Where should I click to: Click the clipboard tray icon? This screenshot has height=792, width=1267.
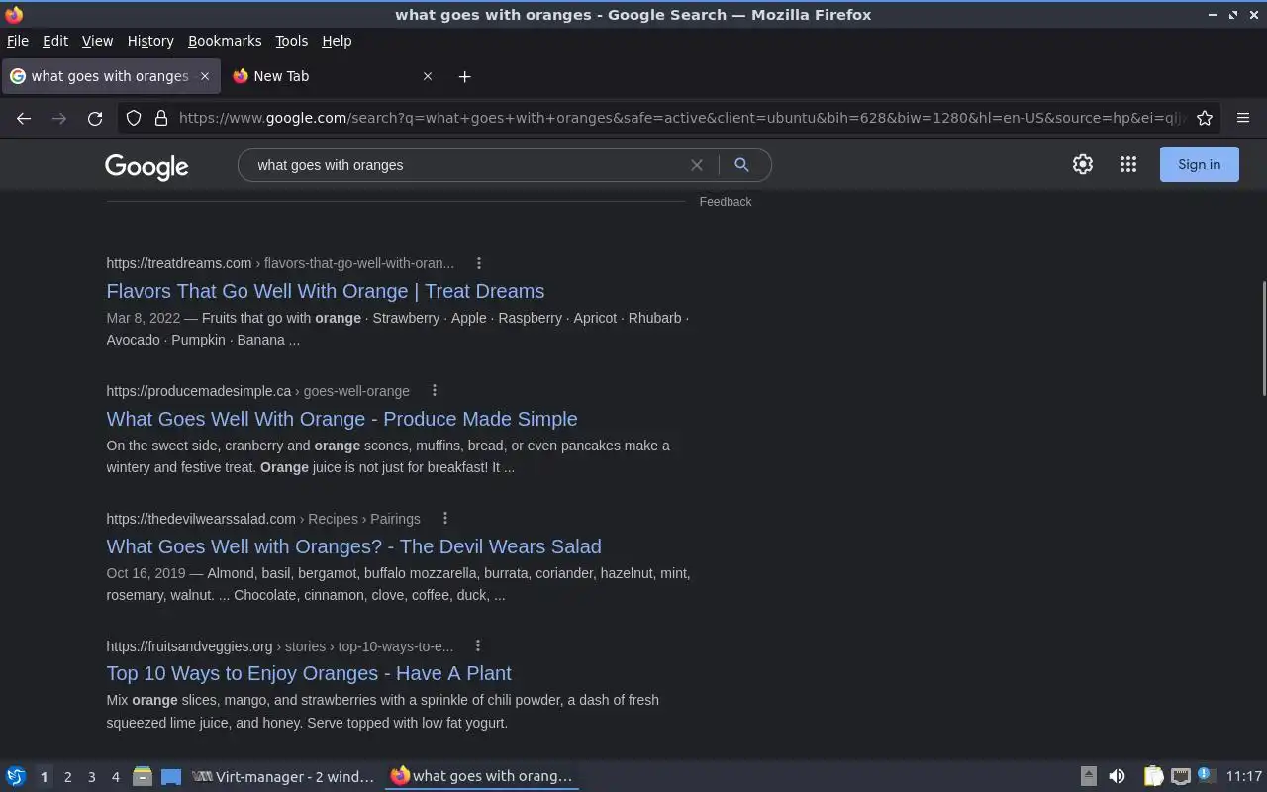[x=1153, y=776]
